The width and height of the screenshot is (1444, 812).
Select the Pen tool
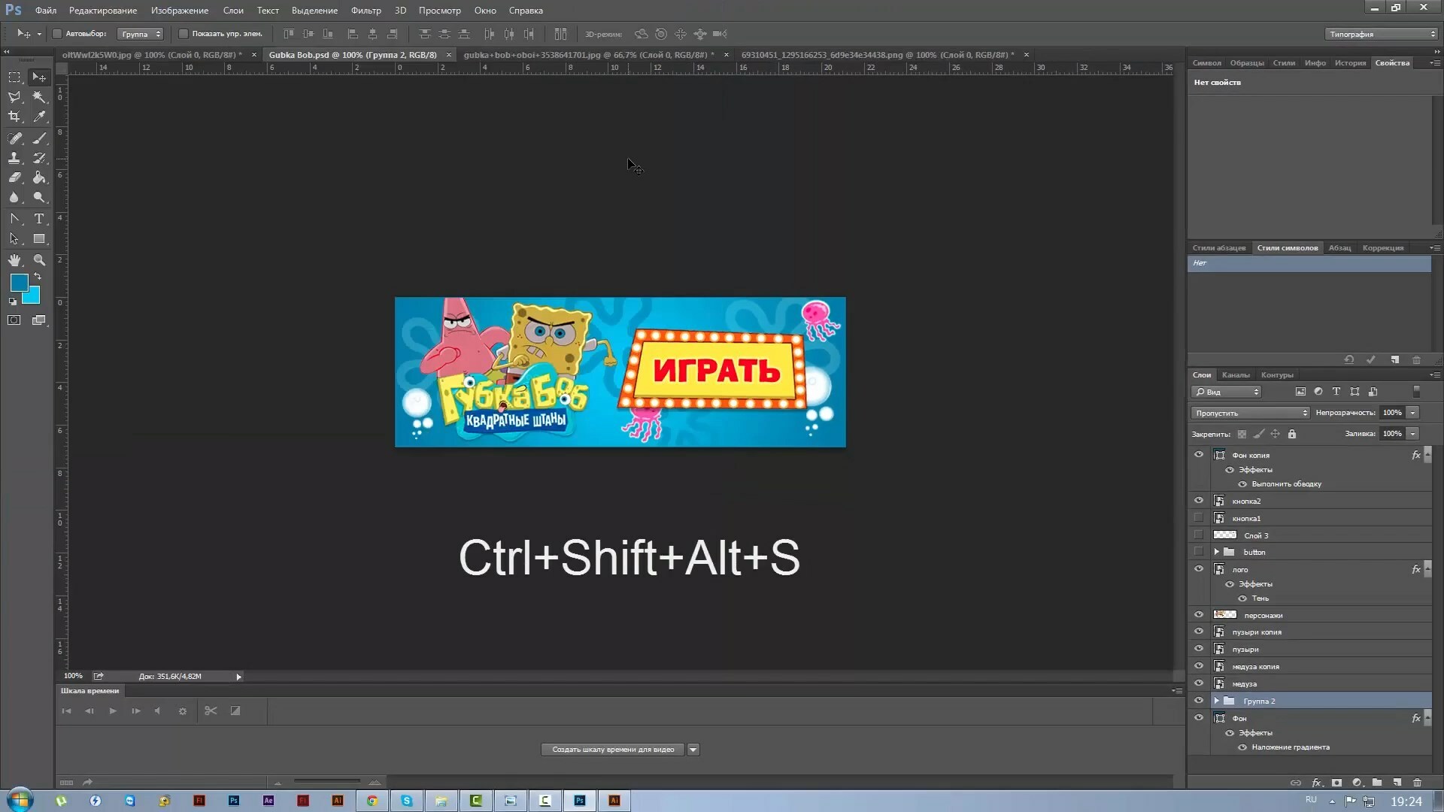(x=14, y=219)
